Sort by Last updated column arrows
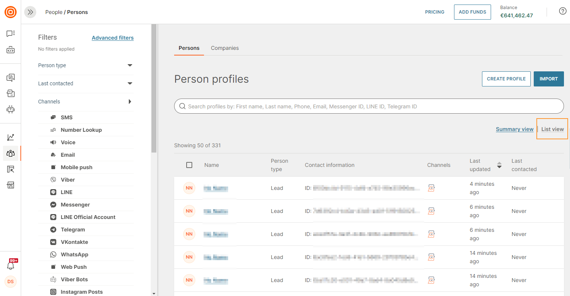 coord(499,165)
